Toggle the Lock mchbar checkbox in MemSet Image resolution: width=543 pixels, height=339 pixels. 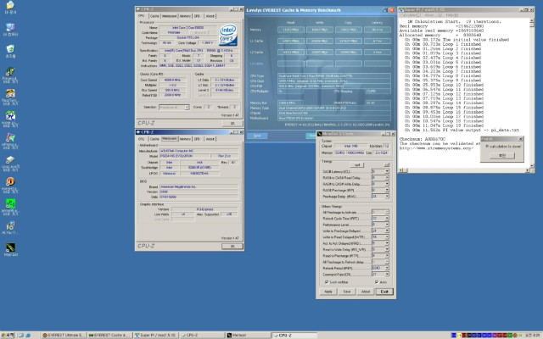pyautogui.click(x=327, y=282)
